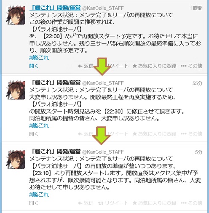
Task: Favorite the 23:10 tweet via star icon
Action: (135, 203)
